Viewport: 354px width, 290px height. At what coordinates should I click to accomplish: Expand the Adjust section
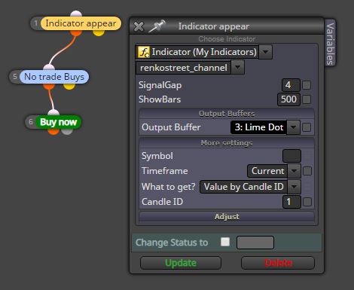(227, 217)
